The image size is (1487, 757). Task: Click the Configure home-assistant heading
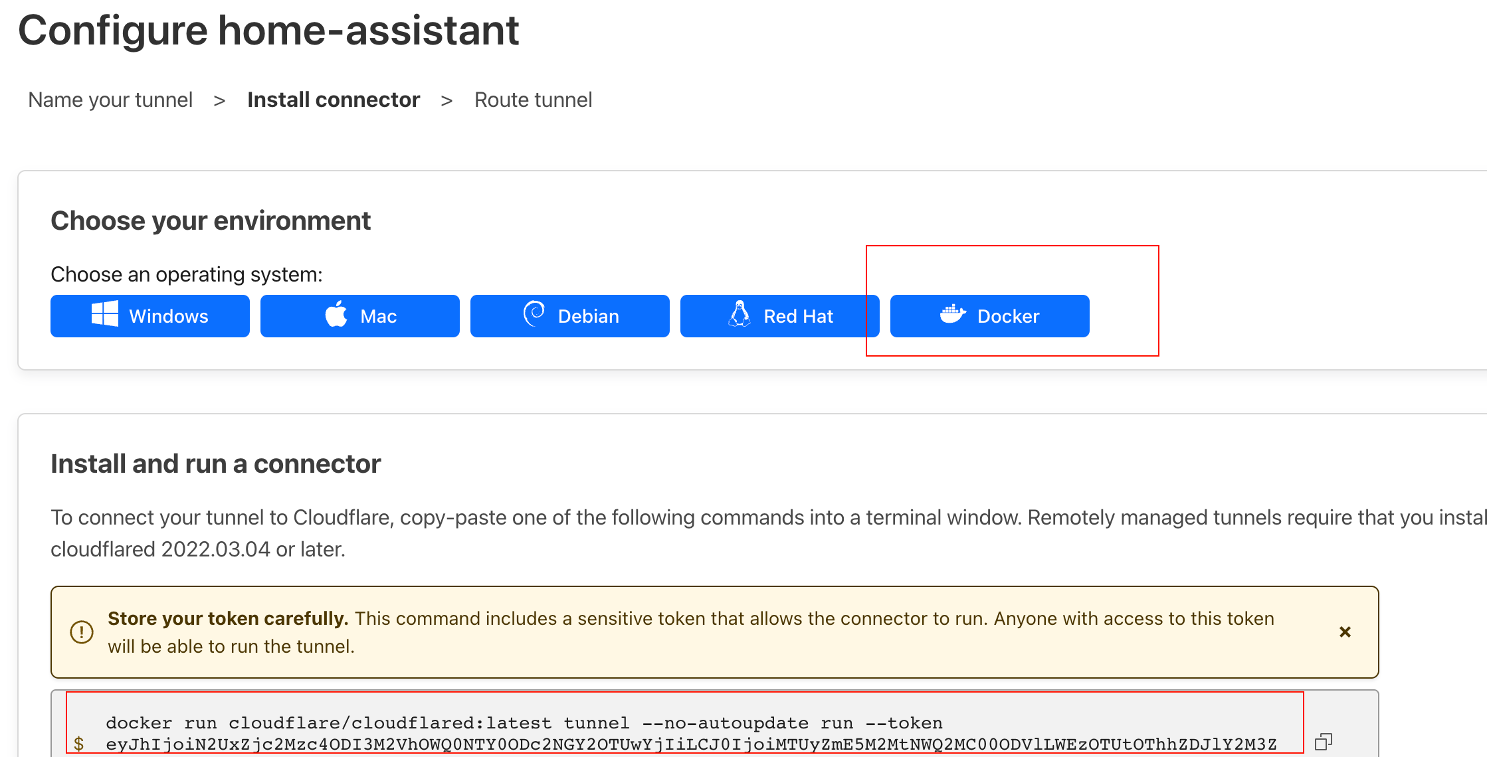point(268,31)
